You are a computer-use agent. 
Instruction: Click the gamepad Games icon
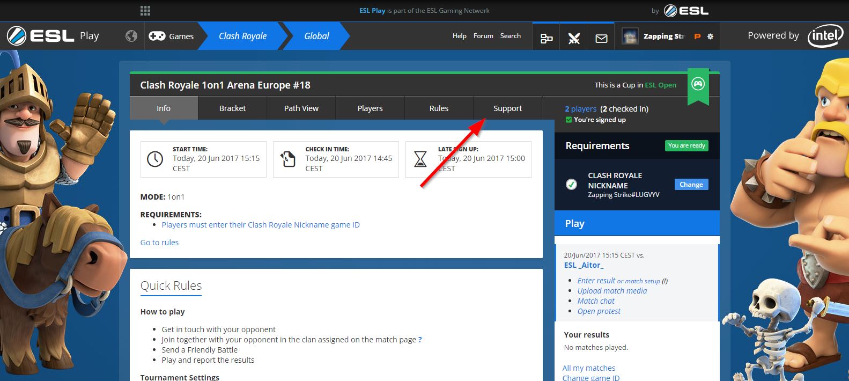point(157,36)
